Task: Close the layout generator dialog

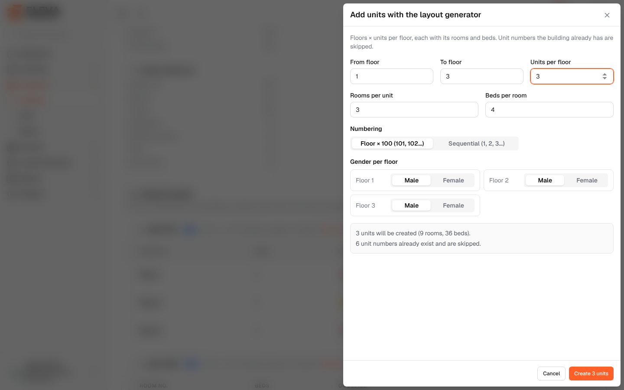Action: point(607,15)
